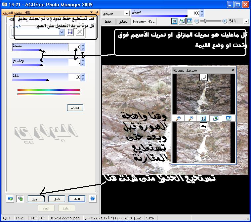
Task: Click the zoom in plus icon
Action: 225,21
